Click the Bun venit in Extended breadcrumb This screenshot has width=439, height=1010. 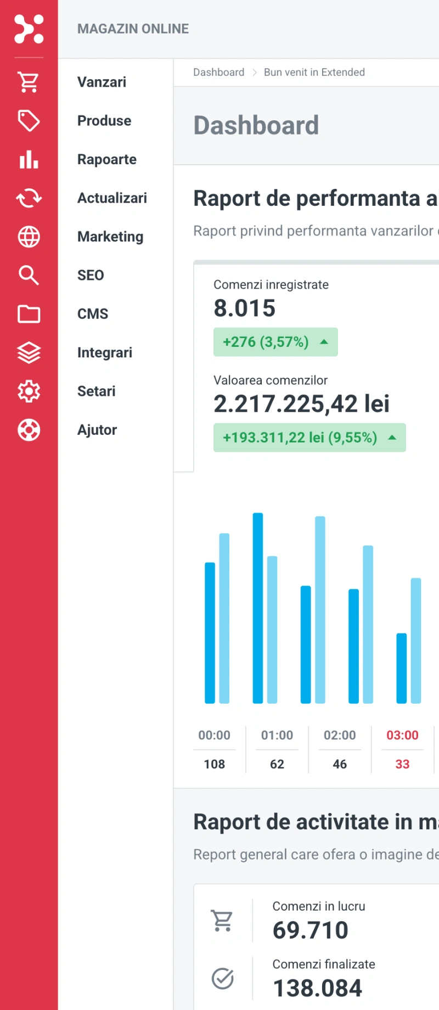pyautogui.click(x=314, y=72)
